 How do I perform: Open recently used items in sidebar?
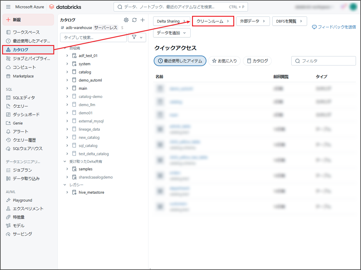pyautogui.click(x=28, y=41)
